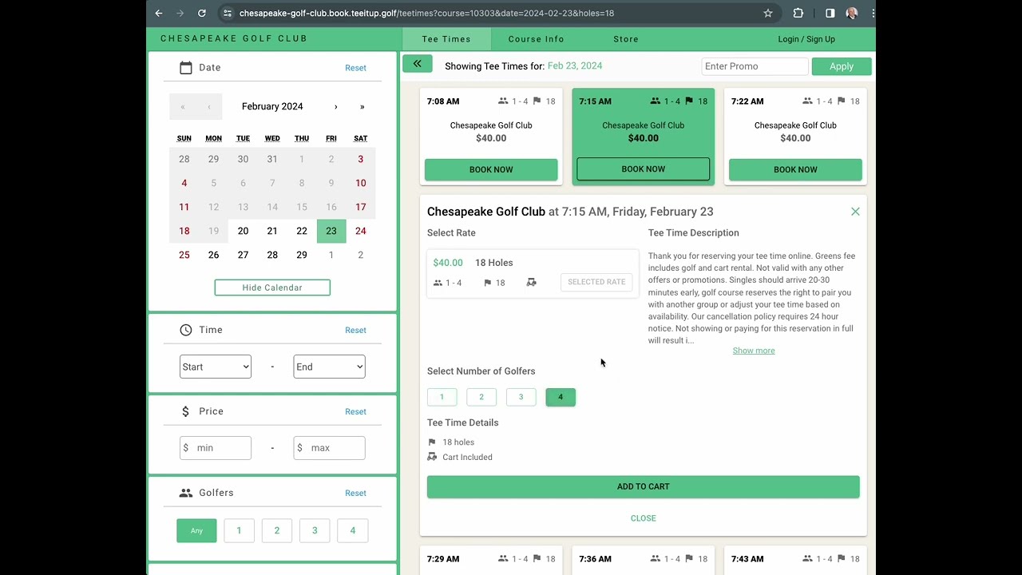Click the golfers group icon in filters

pyautogui.click(x=186, y=493)
